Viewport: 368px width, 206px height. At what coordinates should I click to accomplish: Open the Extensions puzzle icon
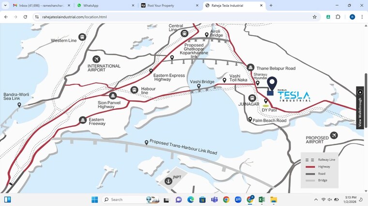pos(338,17)
